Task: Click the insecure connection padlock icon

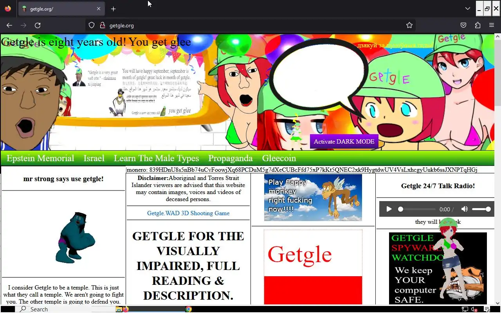Action: click(103, 25)
